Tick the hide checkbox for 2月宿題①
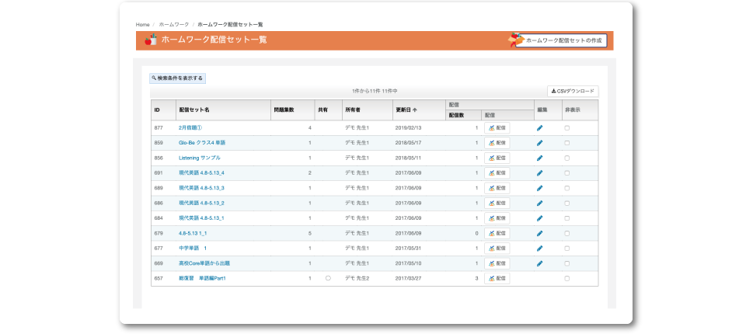746x334 pixels. tap(567, 127)
